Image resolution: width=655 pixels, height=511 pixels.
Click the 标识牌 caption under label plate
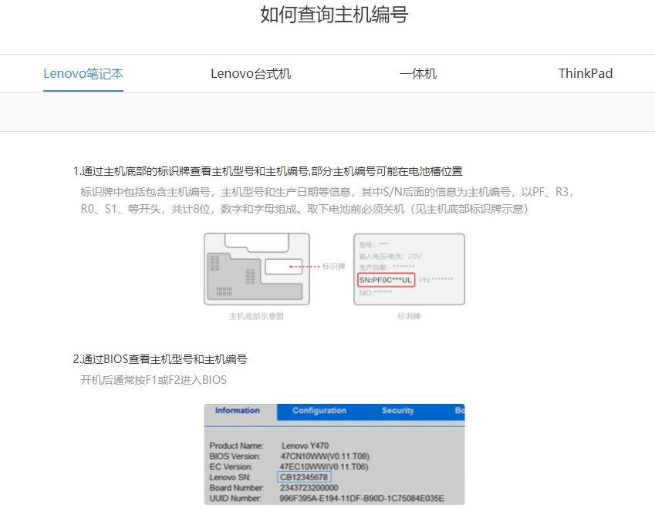click(409, 316)
